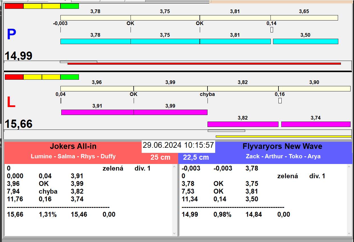The width and height of the screenshot is (354, 242).
Task: Select row 7,94 chyba 3,82 in Jokers list
Action: pyautogui.click(x=45, y=191)
